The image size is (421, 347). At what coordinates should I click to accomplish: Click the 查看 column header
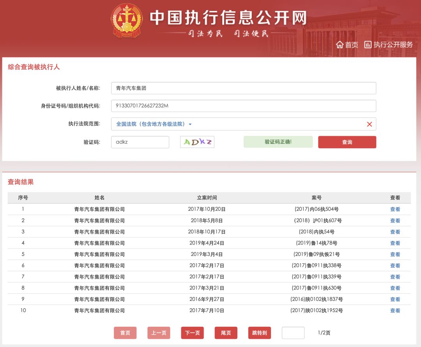click(395, 198)
